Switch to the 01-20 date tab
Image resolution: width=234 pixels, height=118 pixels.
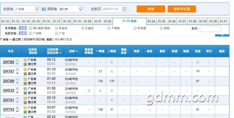[87, 21]
